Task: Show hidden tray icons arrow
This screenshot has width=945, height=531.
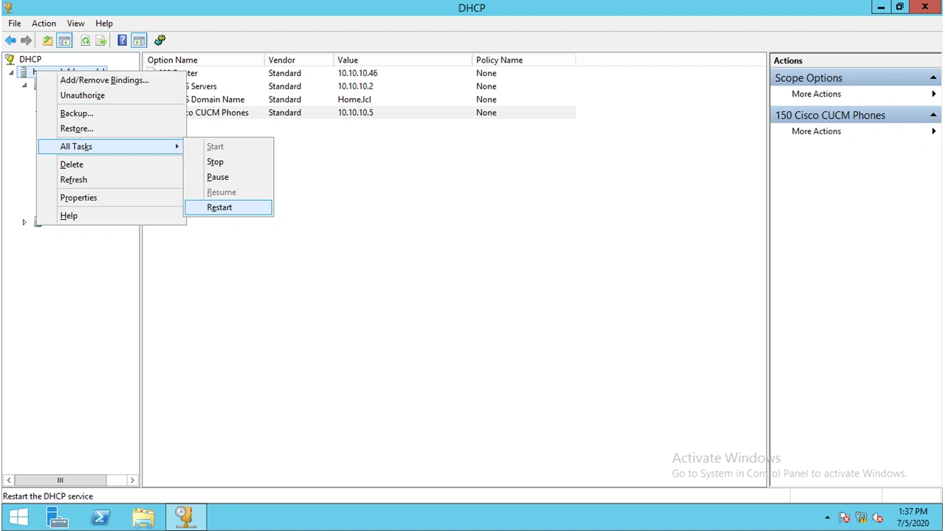Action: (827, 518)
